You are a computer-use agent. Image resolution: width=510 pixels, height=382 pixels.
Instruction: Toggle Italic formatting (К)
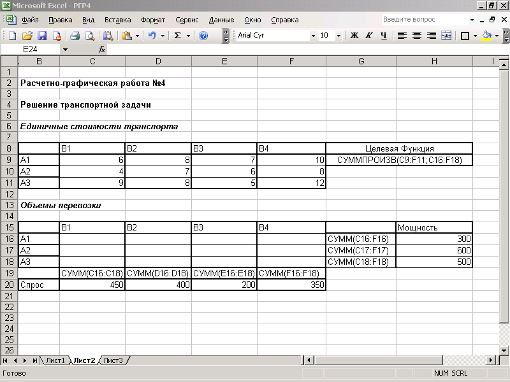368,36
